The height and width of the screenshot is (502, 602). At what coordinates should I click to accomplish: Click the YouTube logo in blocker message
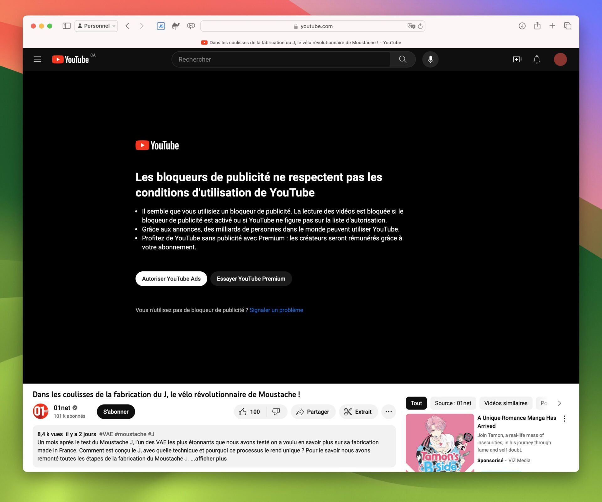pyautogui.click(x=157, y=145)
